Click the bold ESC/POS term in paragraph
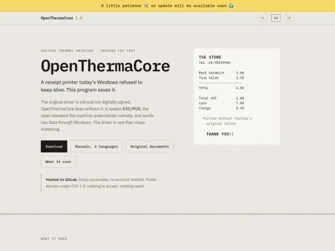The width and height of the screenshot is (335, 251). pyautogui.click(x=132, y=109)
